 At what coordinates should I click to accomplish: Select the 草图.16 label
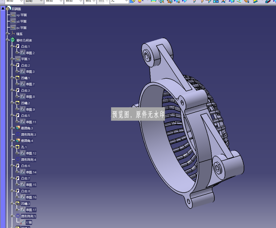click(31, 197)
